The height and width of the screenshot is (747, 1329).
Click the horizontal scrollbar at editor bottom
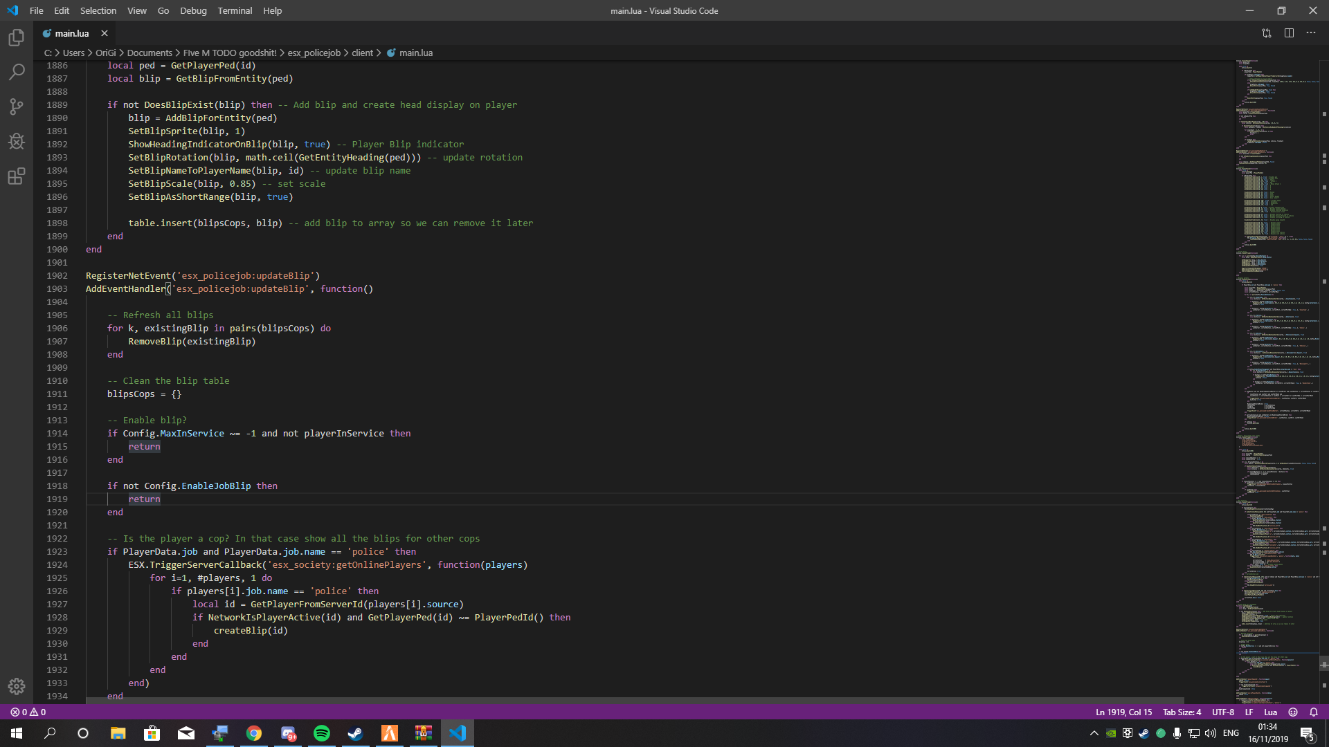pos(635,700)
